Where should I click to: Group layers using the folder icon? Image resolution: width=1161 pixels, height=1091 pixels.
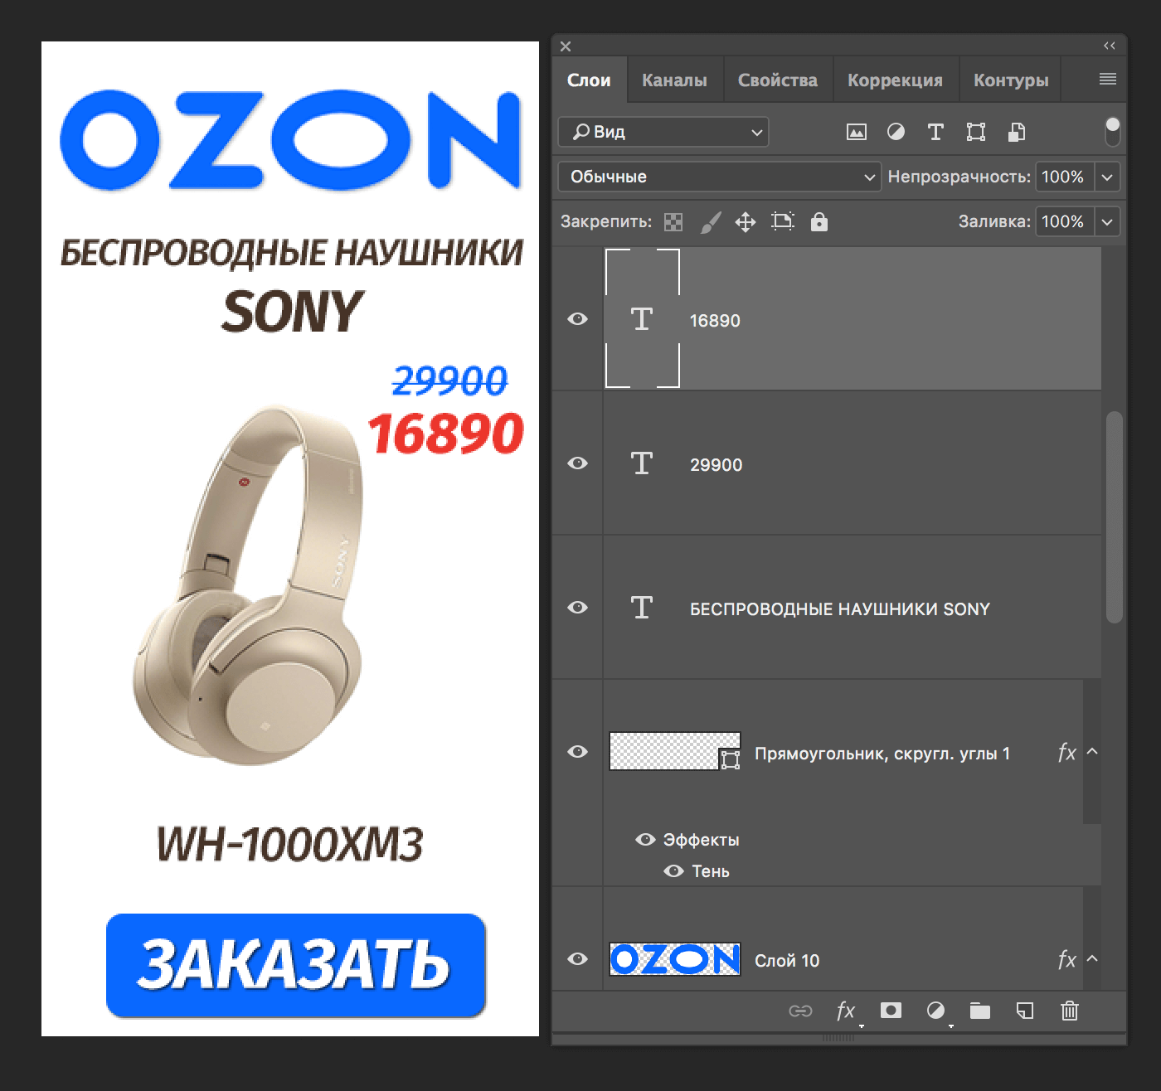(980, 1011)
